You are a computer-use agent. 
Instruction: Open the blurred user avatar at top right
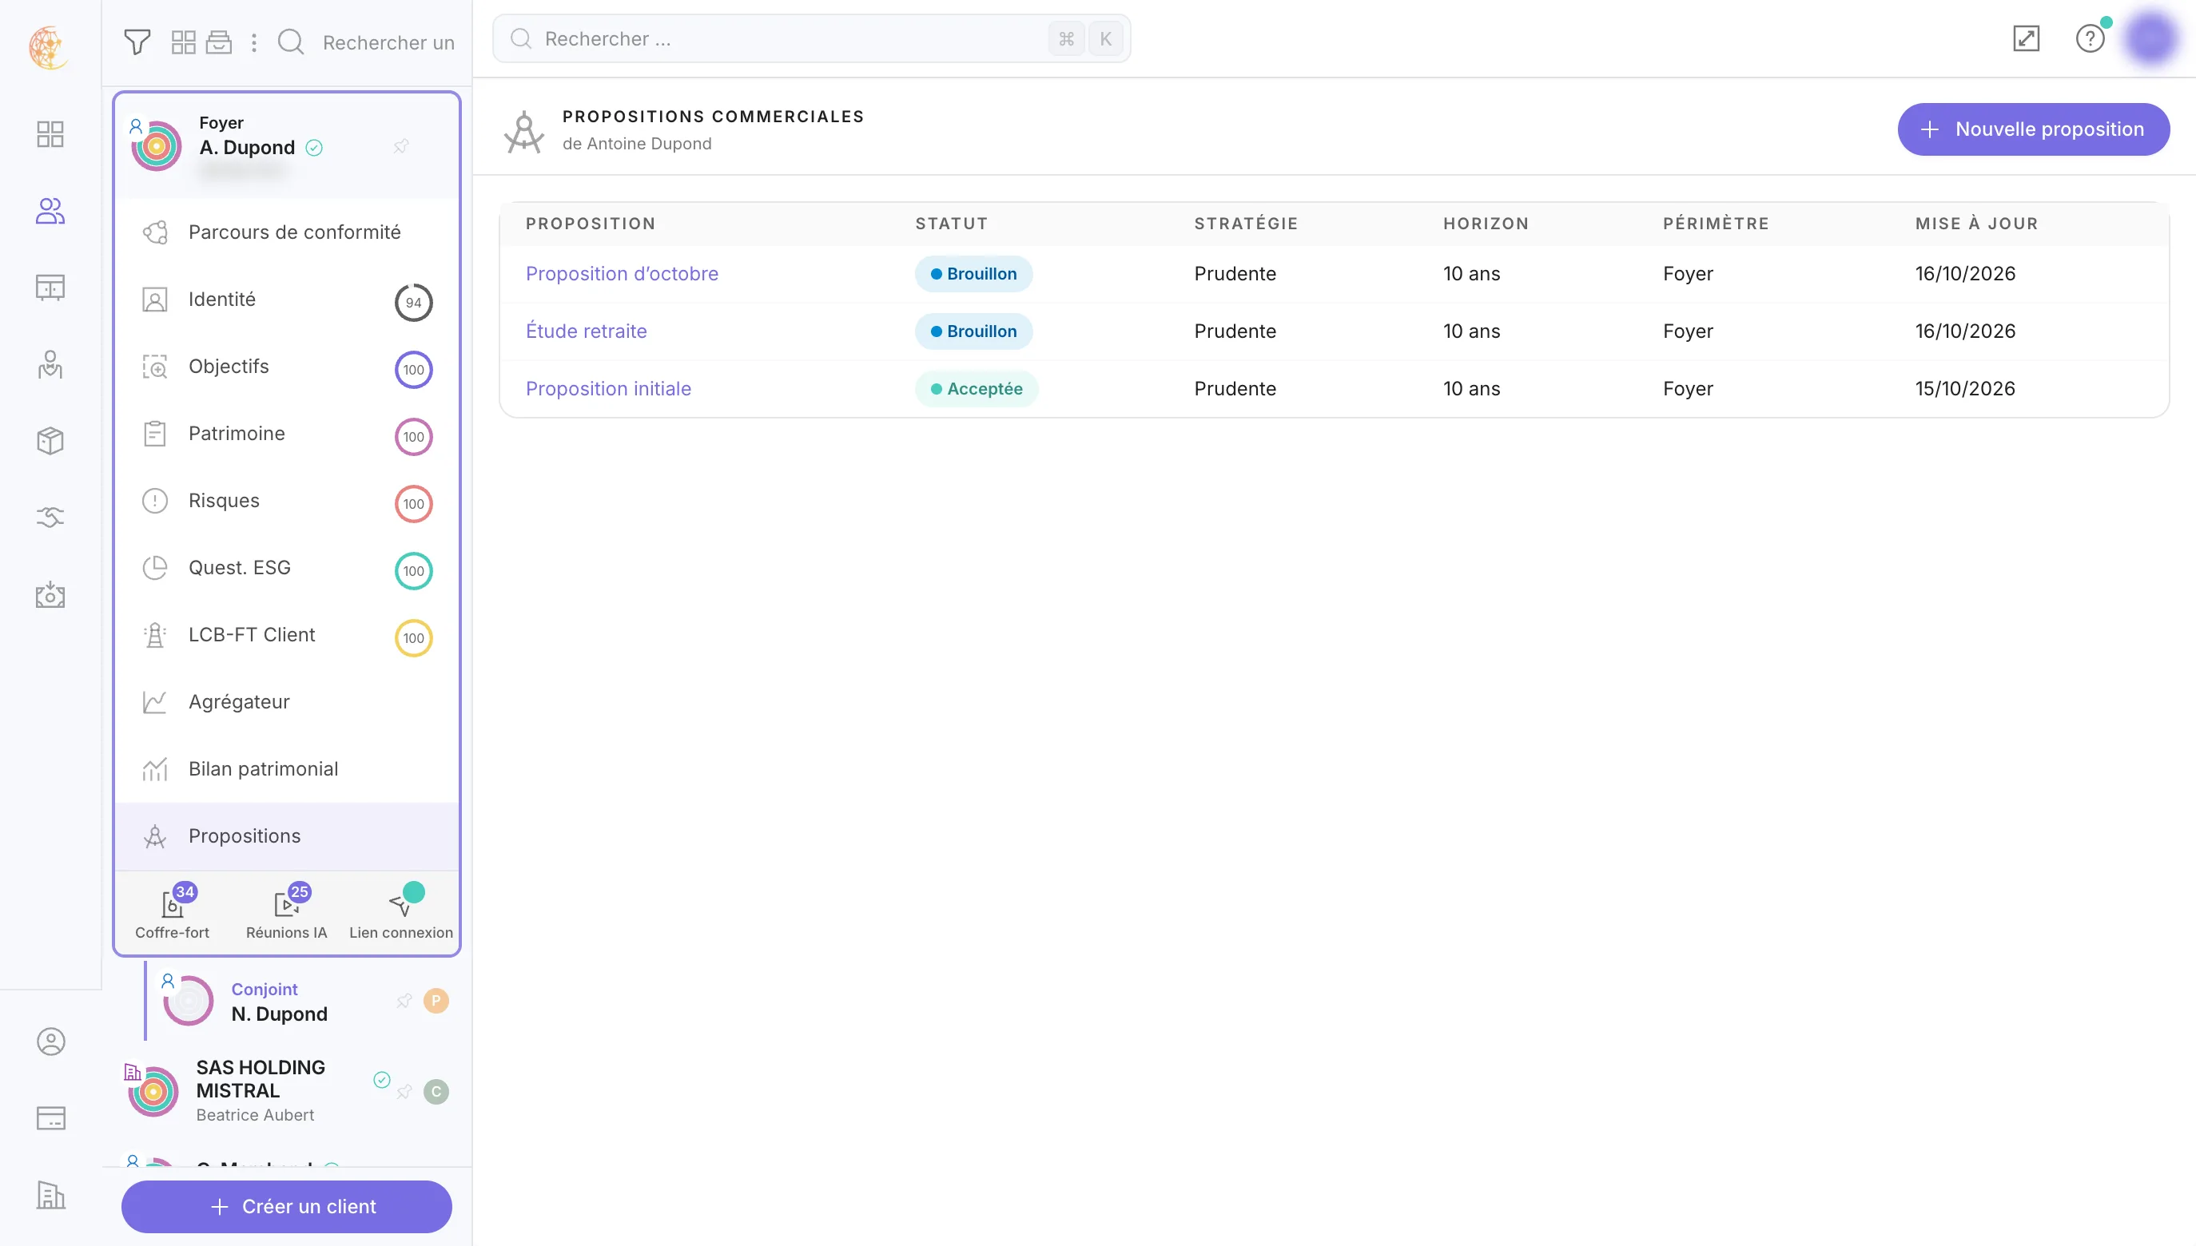click(2150, 38)
